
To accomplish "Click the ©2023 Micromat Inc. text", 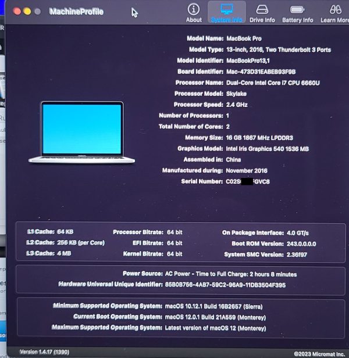I will 319,352.
